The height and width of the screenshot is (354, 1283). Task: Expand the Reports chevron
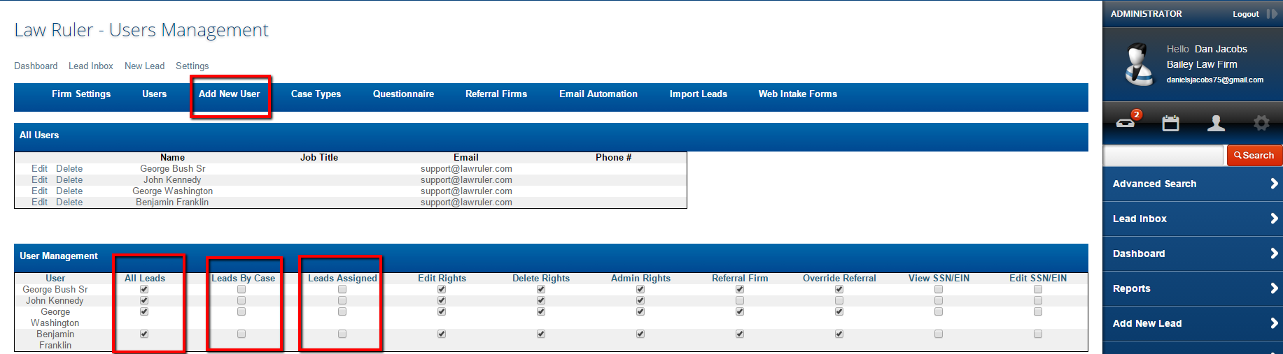[1274, 288]
